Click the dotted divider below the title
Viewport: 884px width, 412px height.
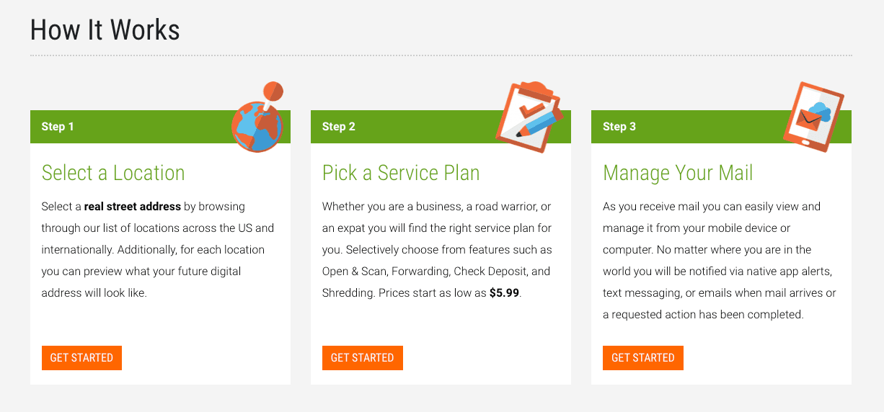click(x=441, y=55)
